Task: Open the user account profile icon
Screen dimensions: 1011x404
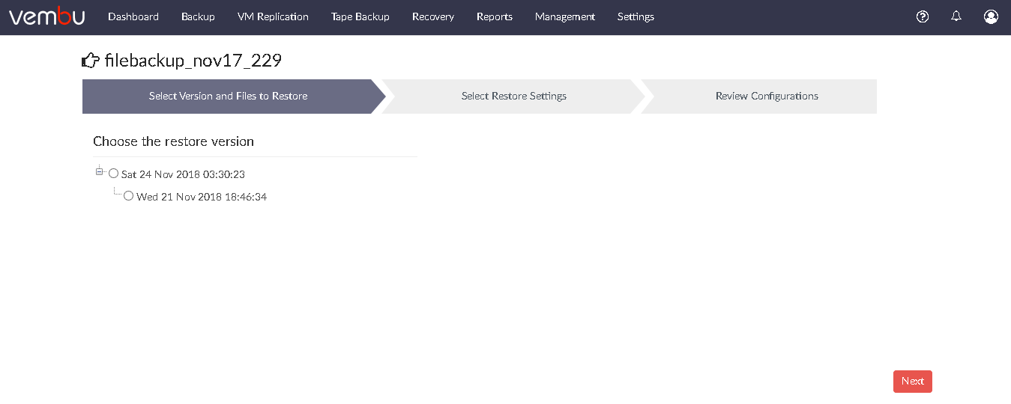Action: 991,16
